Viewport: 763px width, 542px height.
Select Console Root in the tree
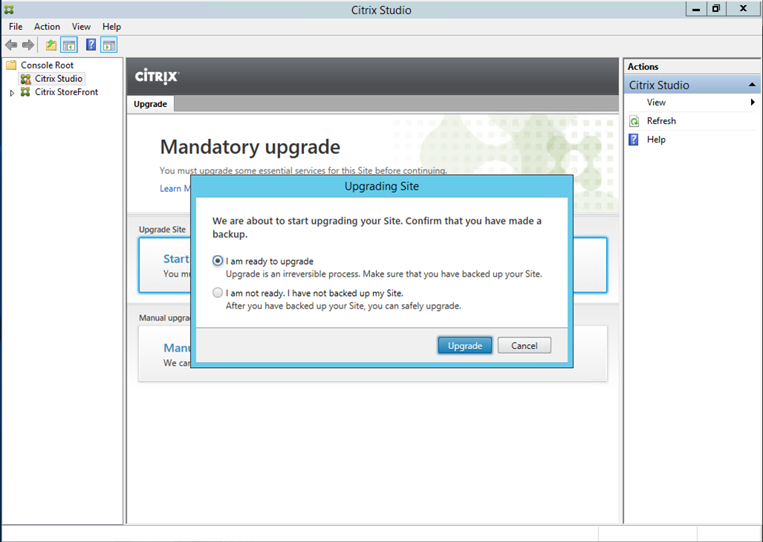(47, 65)
